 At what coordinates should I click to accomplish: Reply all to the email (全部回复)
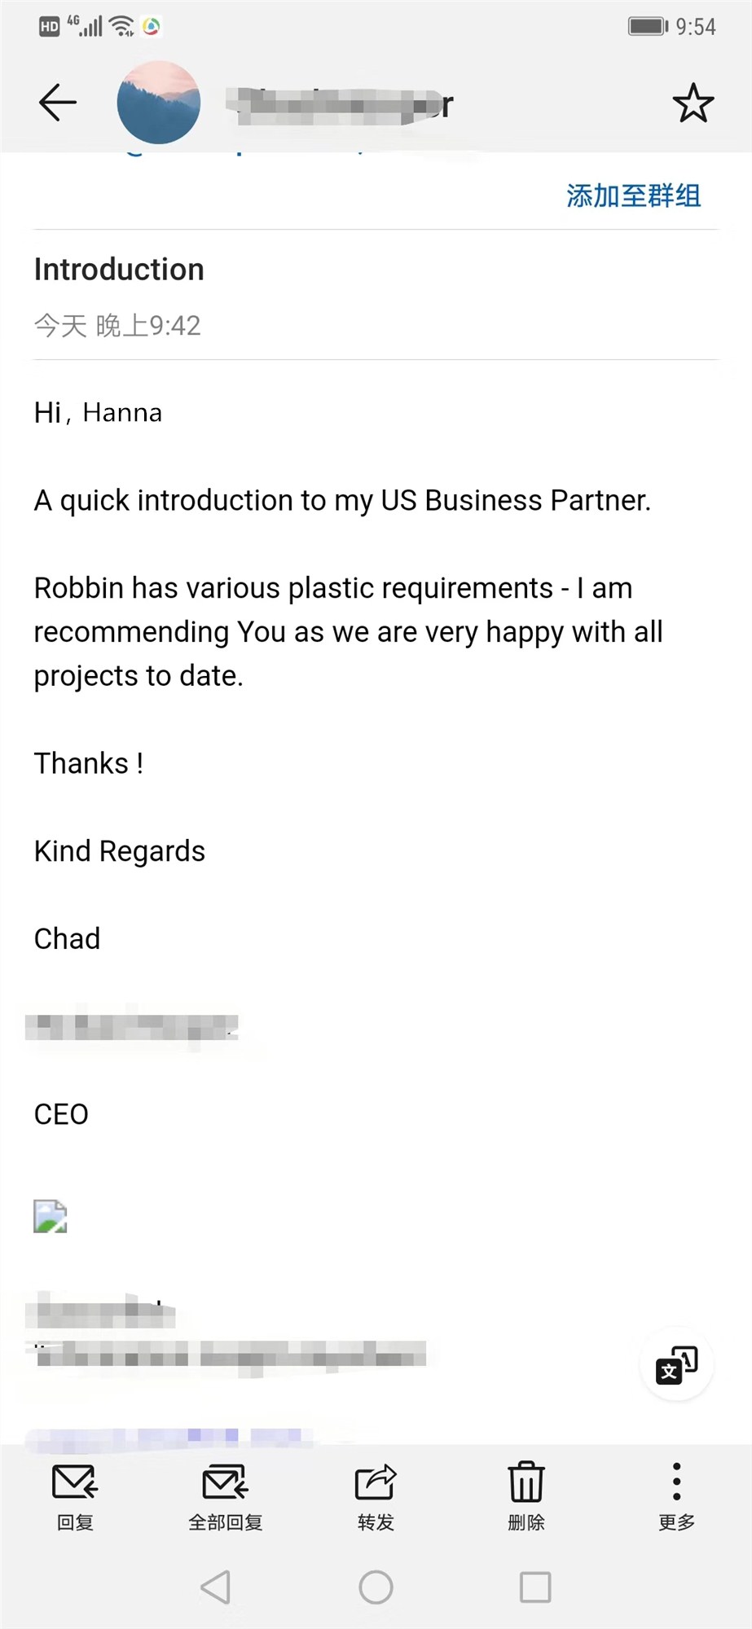[x=225, y=1497]
